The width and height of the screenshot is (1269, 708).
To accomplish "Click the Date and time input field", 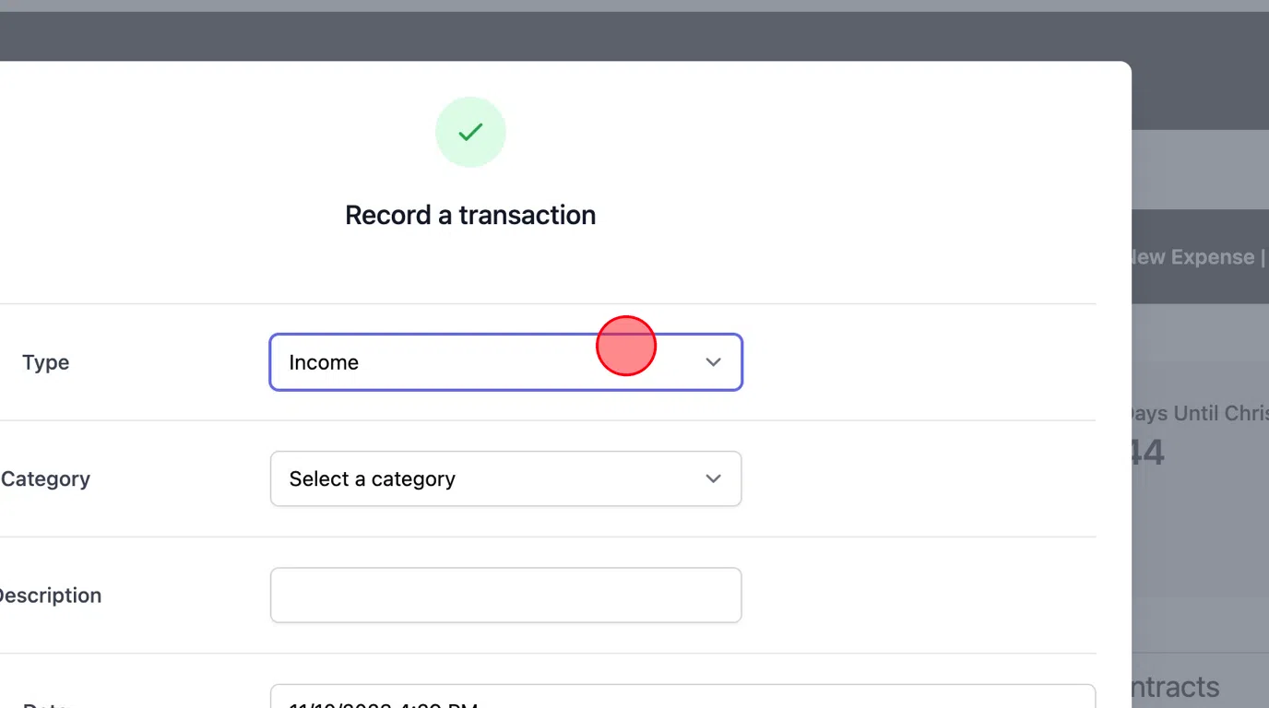I will 682,696.
